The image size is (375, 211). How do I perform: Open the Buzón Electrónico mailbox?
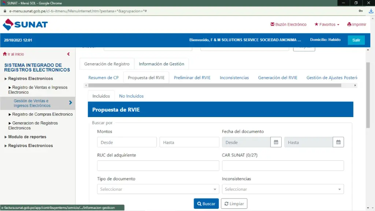coord(288,25)
